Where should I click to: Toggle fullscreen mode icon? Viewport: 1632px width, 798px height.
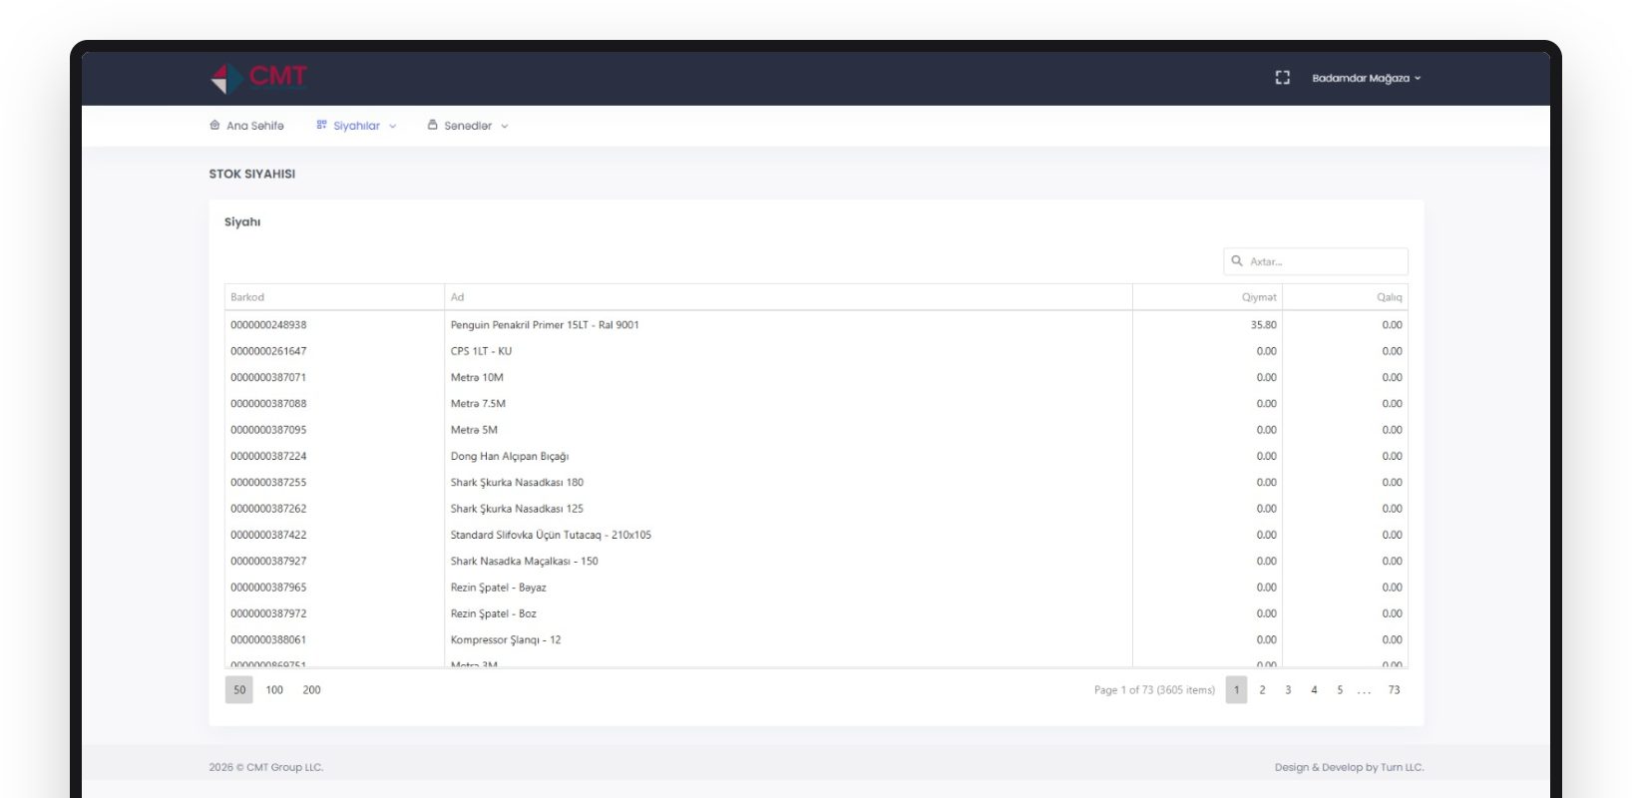(1283, 78)
